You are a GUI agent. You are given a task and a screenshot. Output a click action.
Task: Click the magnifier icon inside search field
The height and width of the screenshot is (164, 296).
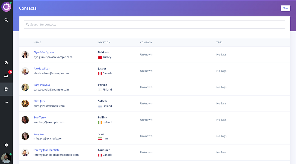point(28,25)
